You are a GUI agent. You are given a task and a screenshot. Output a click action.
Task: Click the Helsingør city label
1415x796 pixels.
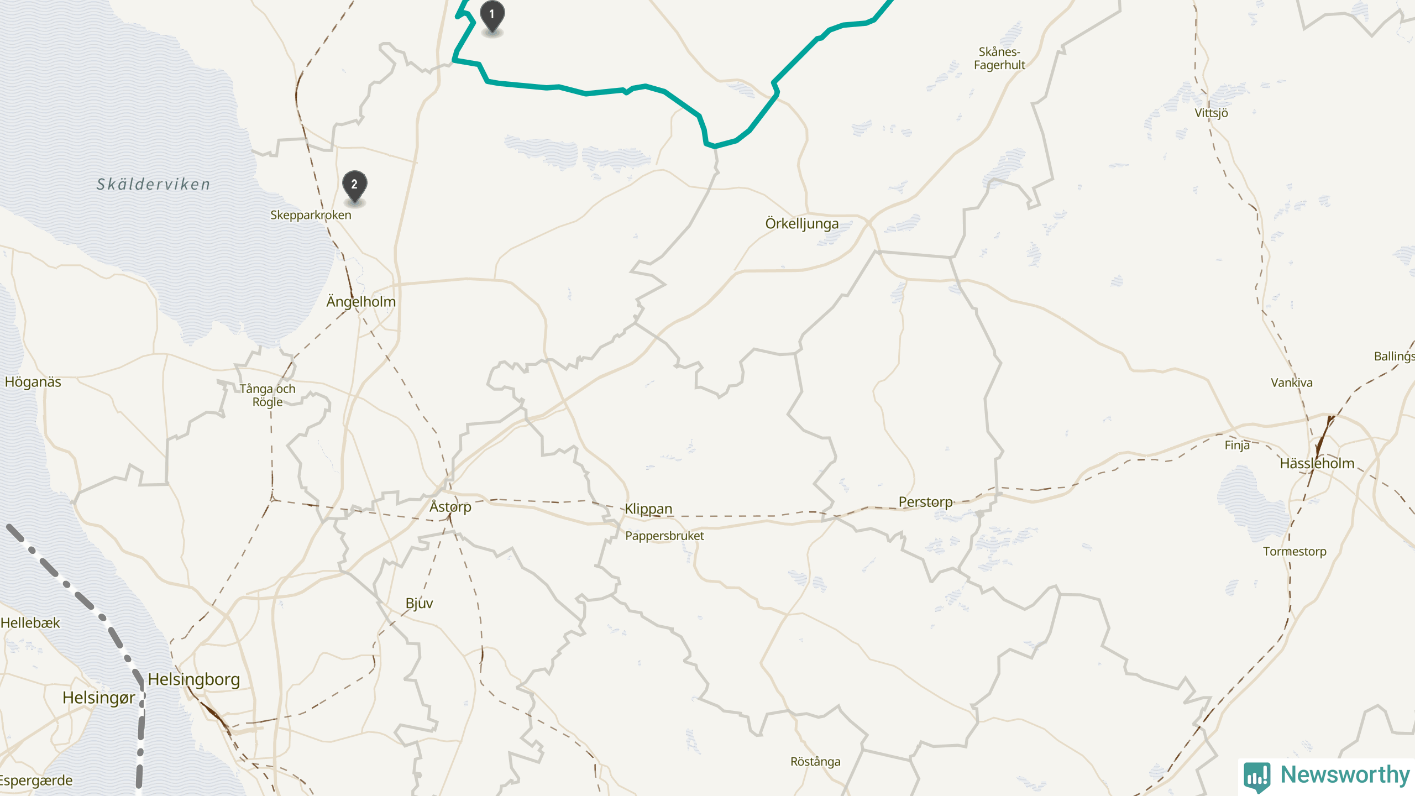pyautogui.click(x=98, y=698)
